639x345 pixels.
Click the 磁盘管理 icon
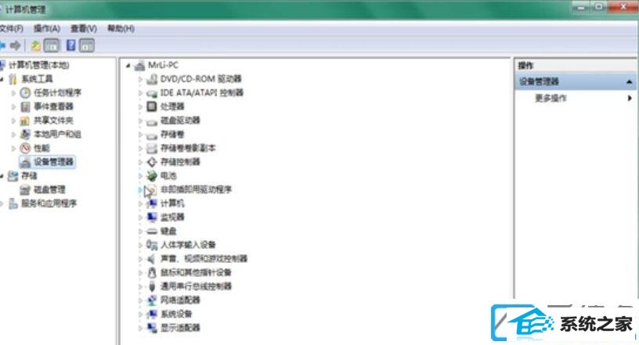point(25,189)
